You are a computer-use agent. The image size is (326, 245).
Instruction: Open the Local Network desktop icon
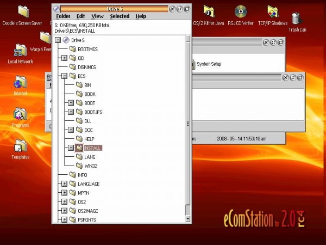pos(20,51)
